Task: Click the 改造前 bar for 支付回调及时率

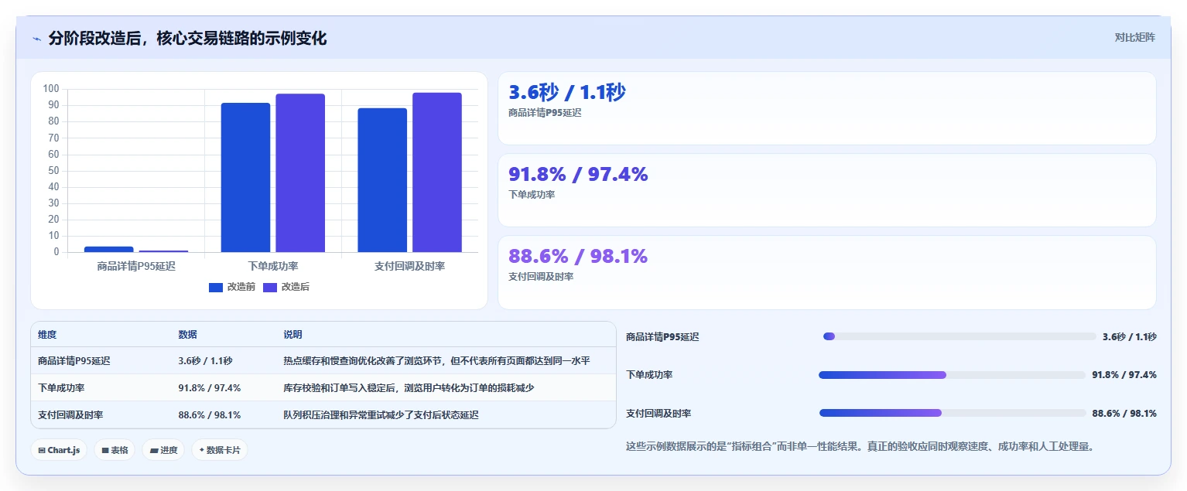Action: coord(382,180)
